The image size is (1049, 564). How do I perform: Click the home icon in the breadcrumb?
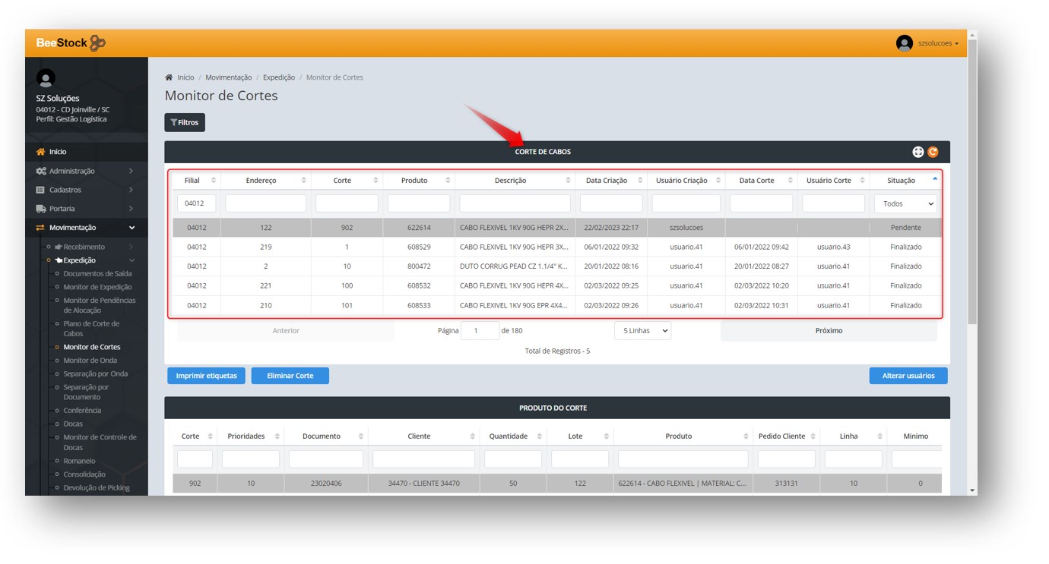[169, 77]
